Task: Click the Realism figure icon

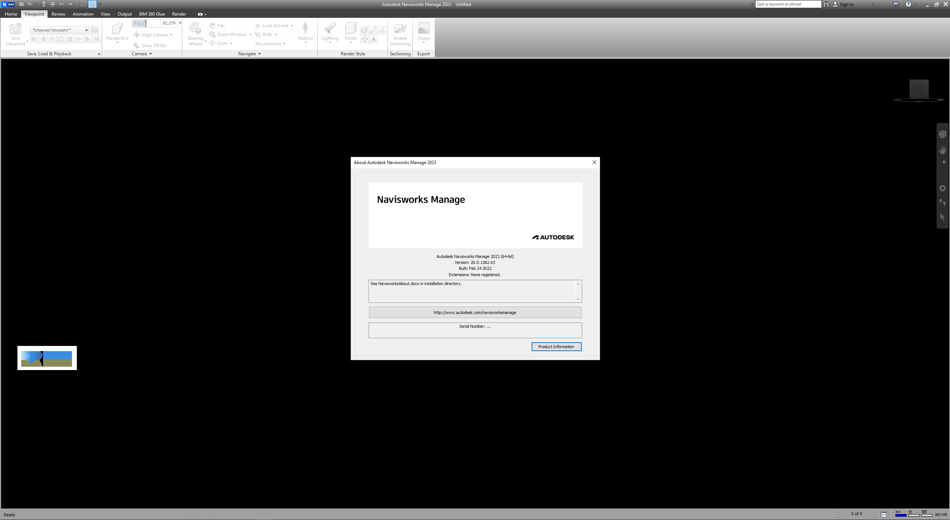Action: [x=305, y=29]
